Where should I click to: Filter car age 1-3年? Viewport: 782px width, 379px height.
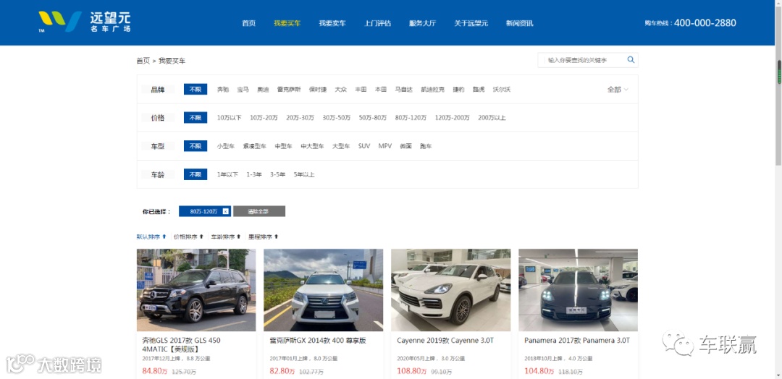254,175
